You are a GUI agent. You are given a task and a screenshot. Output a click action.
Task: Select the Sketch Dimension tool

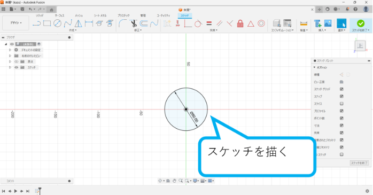(x=89, y=24)
